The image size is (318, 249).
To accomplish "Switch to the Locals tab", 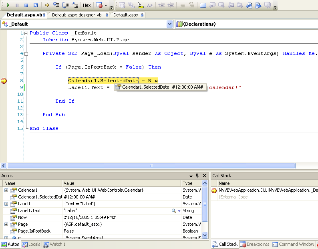I will [31, 244].
